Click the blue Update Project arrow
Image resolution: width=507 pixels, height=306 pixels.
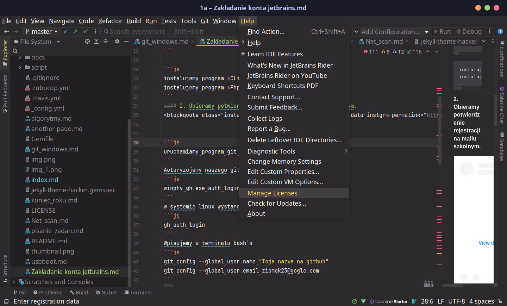(x=65, y=31)
